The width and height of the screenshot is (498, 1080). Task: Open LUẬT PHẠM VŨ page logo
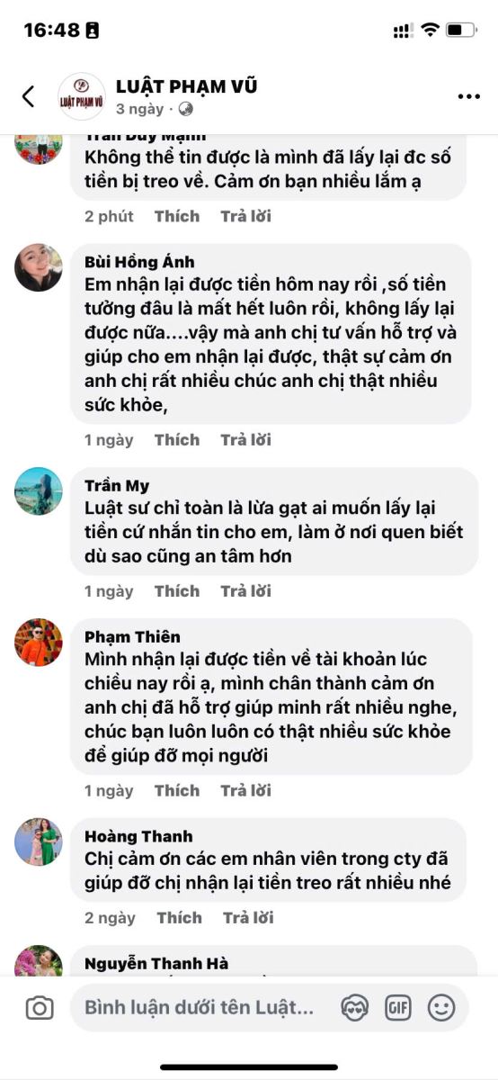click(81, 96)
